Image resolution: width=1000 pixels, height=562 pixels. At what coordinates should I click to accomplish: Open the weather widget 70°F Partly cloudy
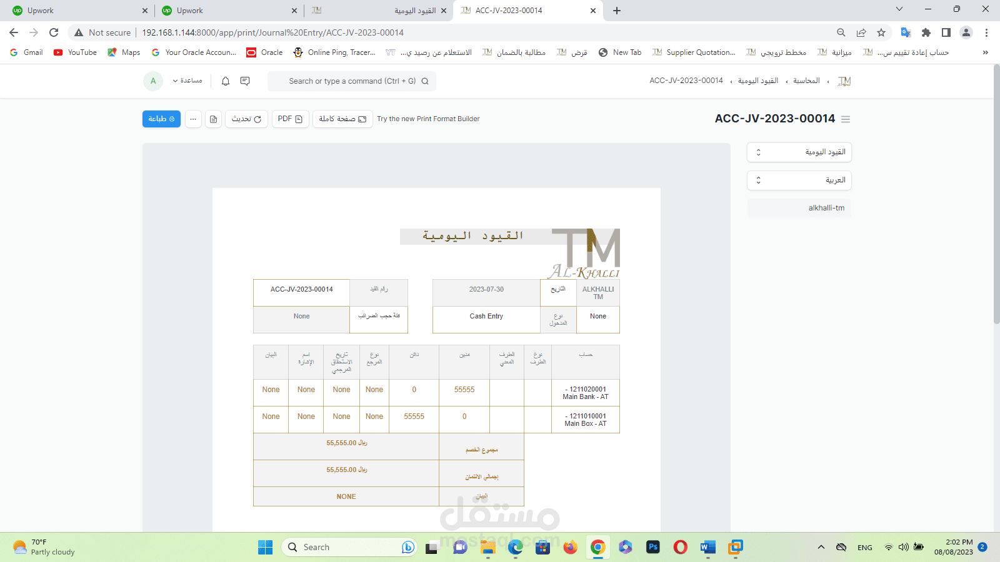(x=44, y=547)
